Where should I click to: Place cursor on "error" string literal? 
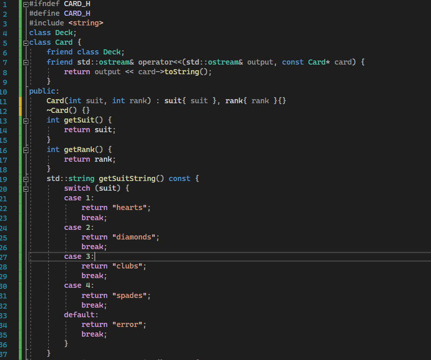tap(127, 324)
